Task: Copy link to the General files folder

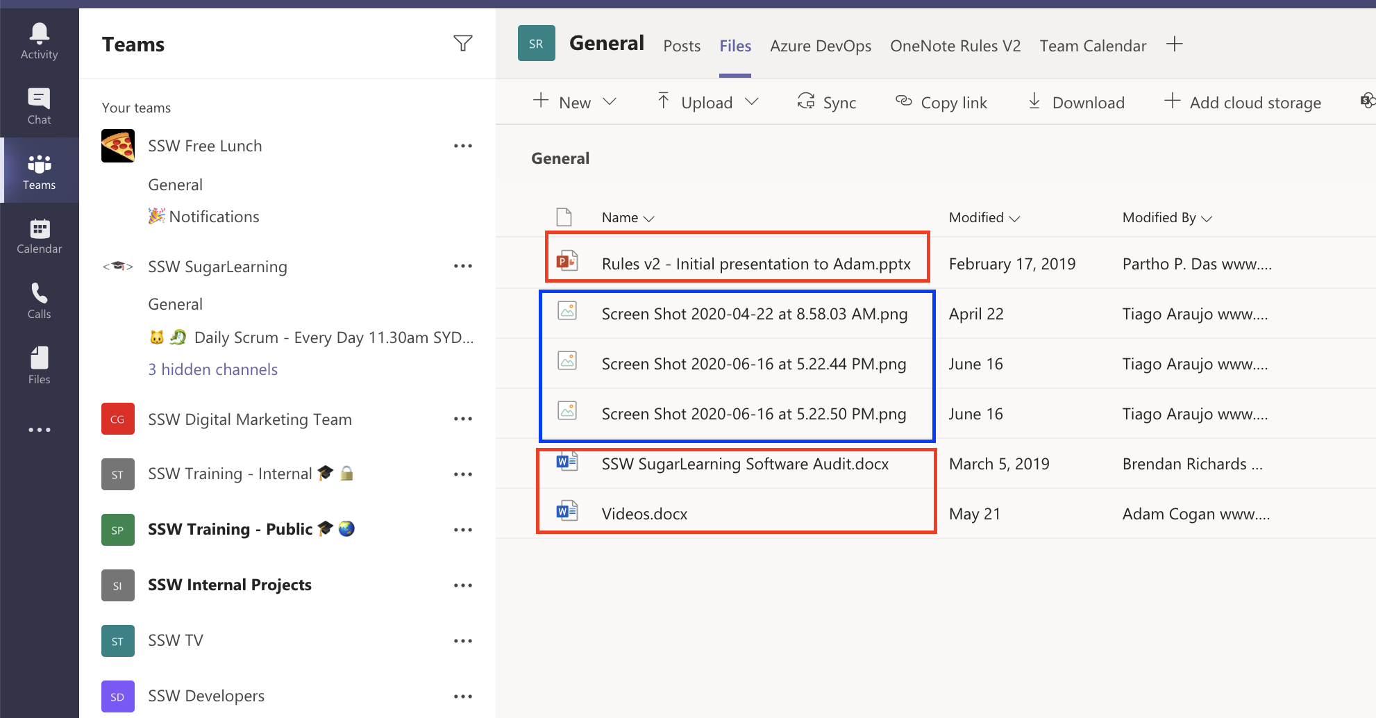Action: [941, 102]
